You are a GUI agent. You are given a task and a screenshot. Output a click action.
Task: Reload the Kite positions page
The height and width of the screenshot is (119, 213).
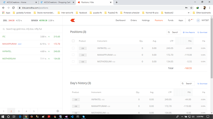click(13, 8)
